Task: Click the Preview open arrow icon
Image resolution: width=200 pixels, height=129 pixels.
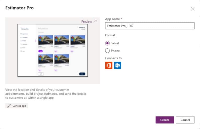Action: tap(95, 21)
